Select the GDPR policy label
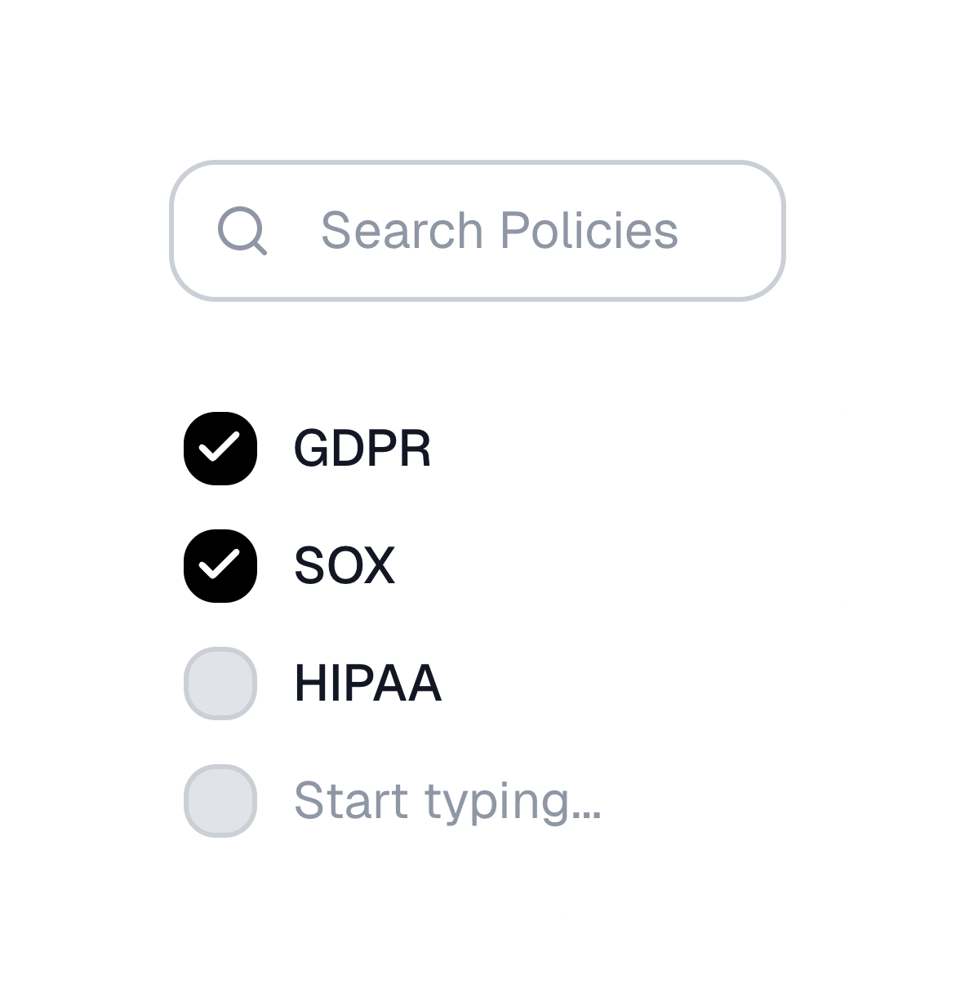Image resolution: width=978 pixels, height=1000 pixels. click(x=363, y=448)
